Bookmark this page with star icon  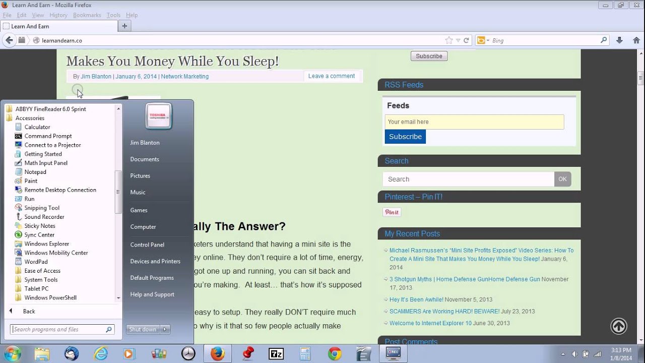tap(448, 40)
